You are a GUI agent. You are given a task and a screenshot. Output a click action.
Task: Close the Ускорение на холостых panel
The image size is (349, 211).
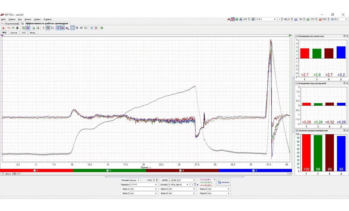coord(347,36)
